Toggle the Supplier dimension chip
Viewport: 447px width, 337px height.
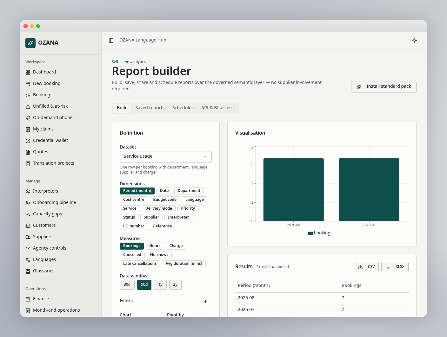151,217
